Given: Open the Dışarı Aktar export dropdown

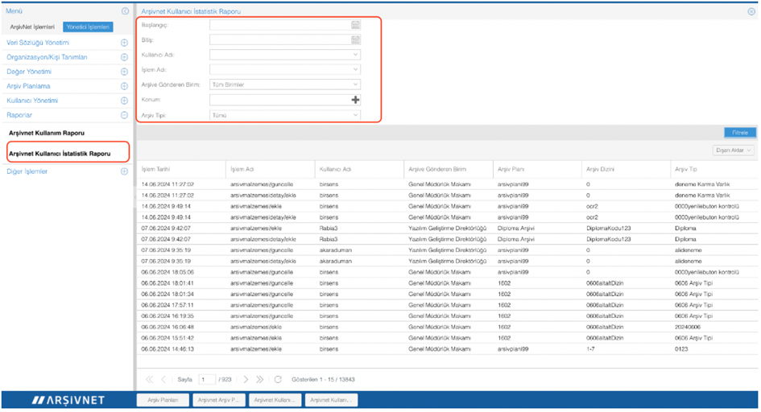Looking at the screenshot, I should [734, 150].
